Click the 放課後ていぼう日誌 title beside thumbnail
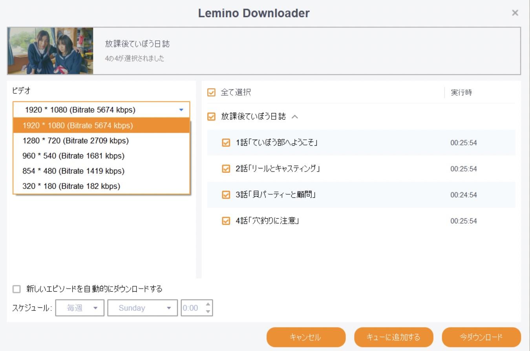The image size is (530, 351). click(x=137, y=44)
